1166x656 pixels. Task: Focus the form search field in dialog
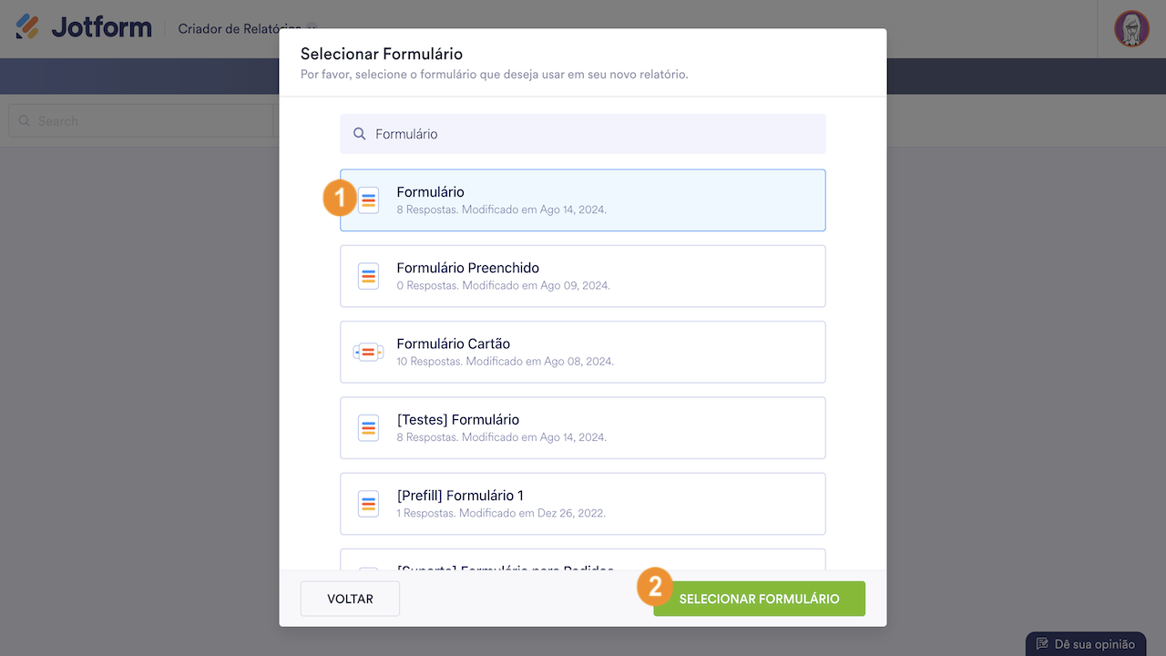point(592,134)
